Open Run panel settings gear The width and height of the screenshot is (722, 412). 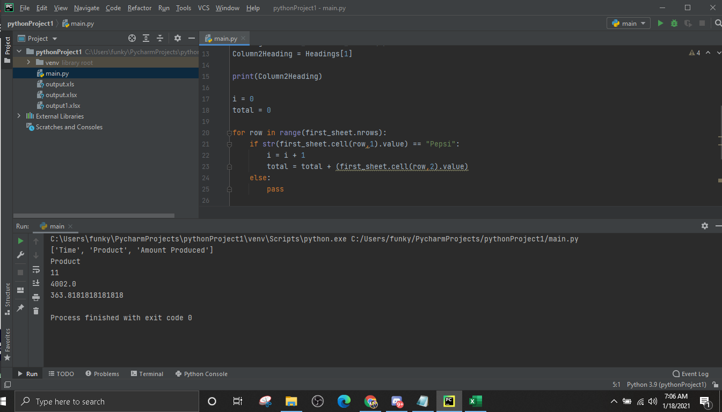coord(705,226)
